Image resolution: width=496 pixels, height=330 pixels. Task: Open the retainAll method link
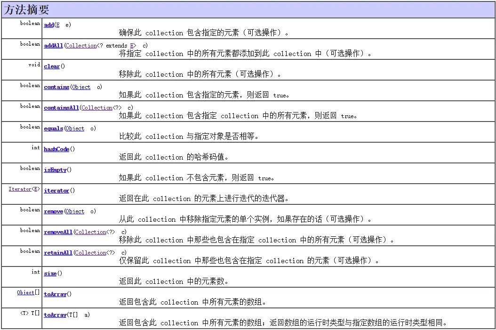pos(58,253)
